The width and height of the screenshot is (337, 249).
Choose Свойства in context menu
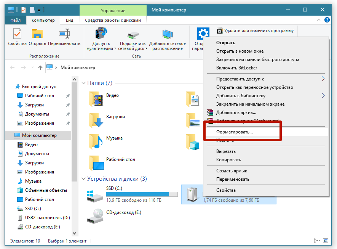point(266,190)
